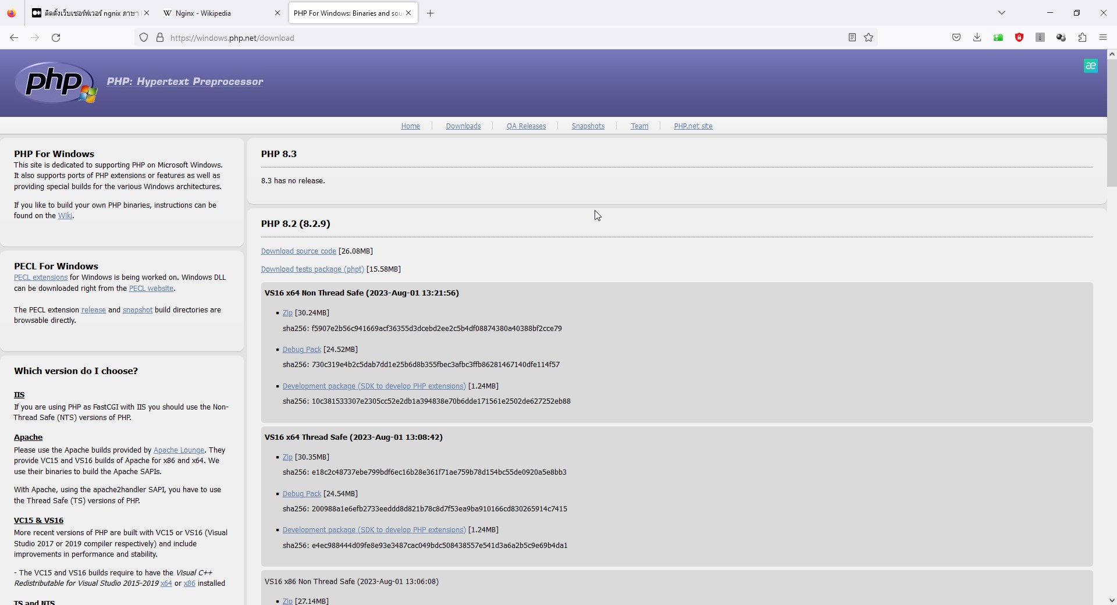Download Zip of VS16 x86 Non Thread Safe
This screenshot has width=1117, height=605.
(287, 601)
